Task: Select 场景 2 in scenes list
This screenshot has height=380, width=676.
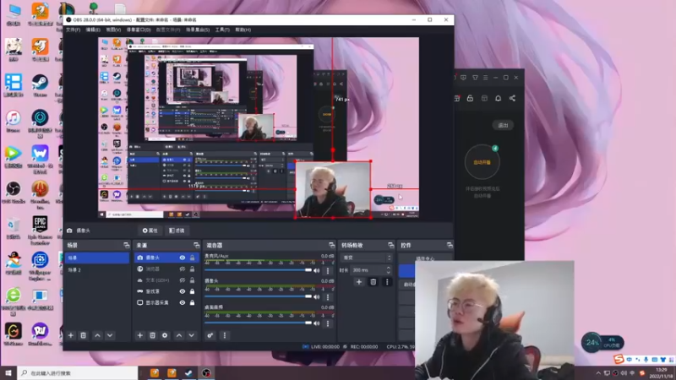Action: pyautogui.click(x=97, y=269)
